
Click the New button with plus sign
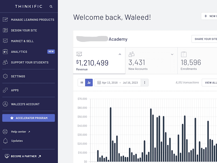(x=209, y=16)
